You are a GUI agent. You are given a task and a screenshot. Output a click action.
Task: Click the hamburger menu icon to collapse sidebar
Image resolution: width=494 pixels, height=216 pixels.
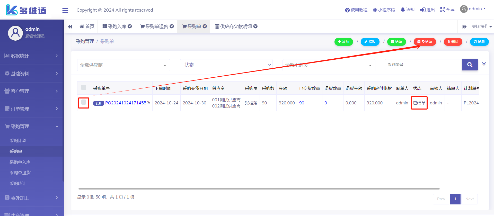(65, 10)
